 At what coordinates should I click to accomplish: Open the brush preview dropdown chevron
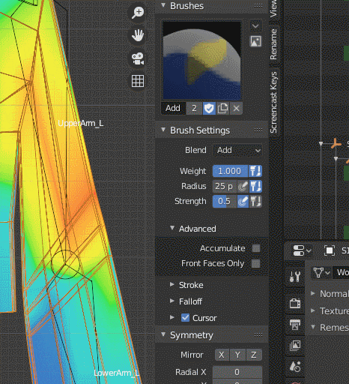pyautogui.click(x=255, y=25)
